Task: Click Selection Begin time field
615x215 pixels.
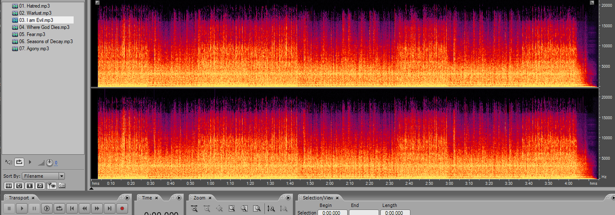Action: pos(332,213)
